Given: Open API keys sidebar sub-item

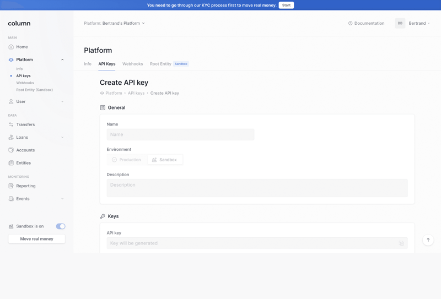Looking at the screenshot, I should [x=23, y=76].
